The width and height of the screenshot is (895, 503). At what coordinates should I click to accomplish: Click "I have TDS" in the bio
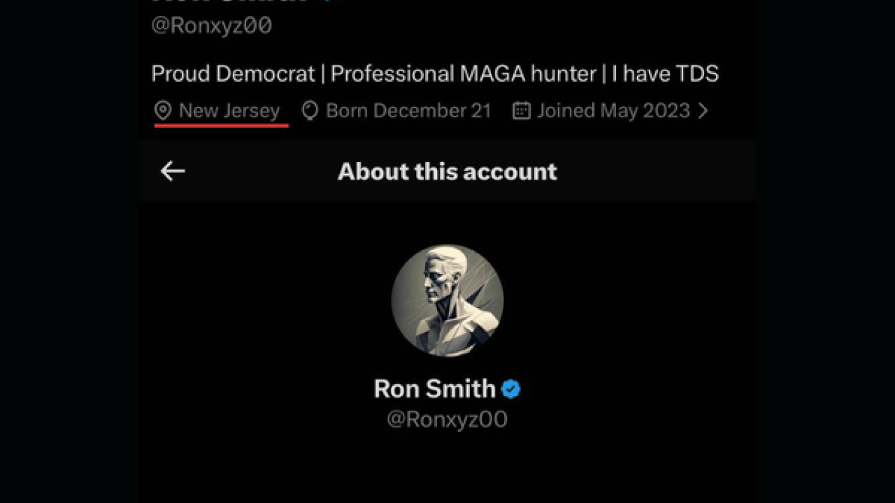pyautogui.click(x=665, y=74)
